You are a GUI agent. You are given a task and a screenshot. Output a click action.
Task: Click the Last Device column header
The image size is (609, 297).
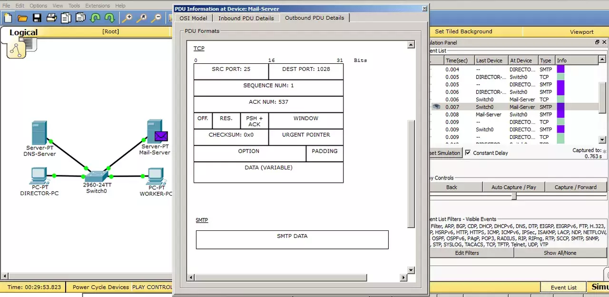pyautogui.click(x=491, y=60)
